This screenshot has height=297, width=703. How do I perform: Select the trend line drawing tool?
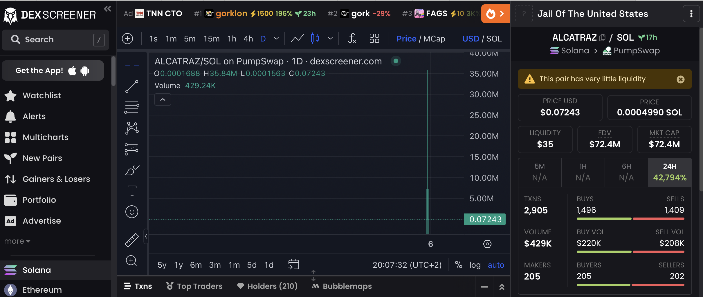tap(132, 86)
